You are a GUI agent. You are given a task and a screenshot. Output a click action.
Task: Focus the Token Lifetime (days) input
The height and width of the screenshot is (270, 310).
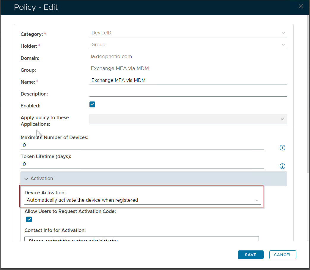(142, 164)
